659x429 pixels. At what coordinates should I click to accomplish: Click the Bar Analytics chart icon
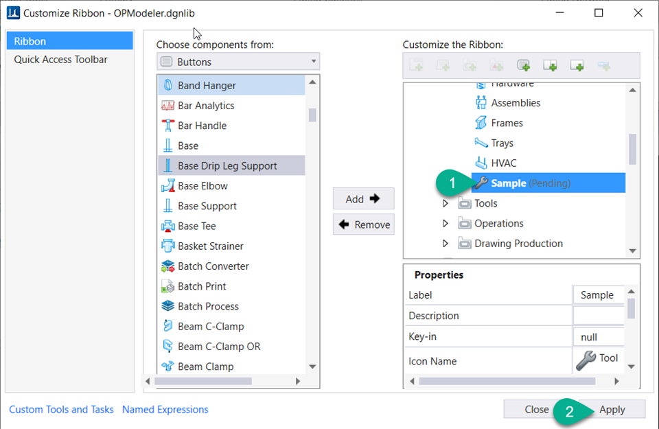[x=167, y=106]
